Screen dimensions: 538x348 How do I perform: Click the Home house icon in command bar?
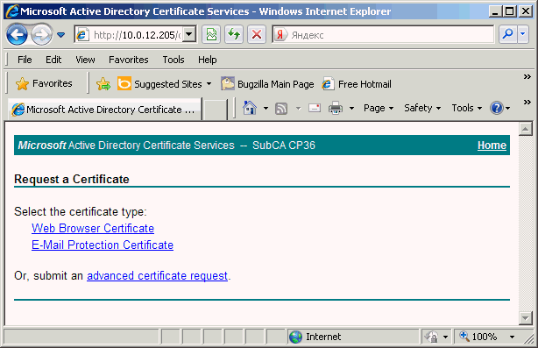(250, 108)
